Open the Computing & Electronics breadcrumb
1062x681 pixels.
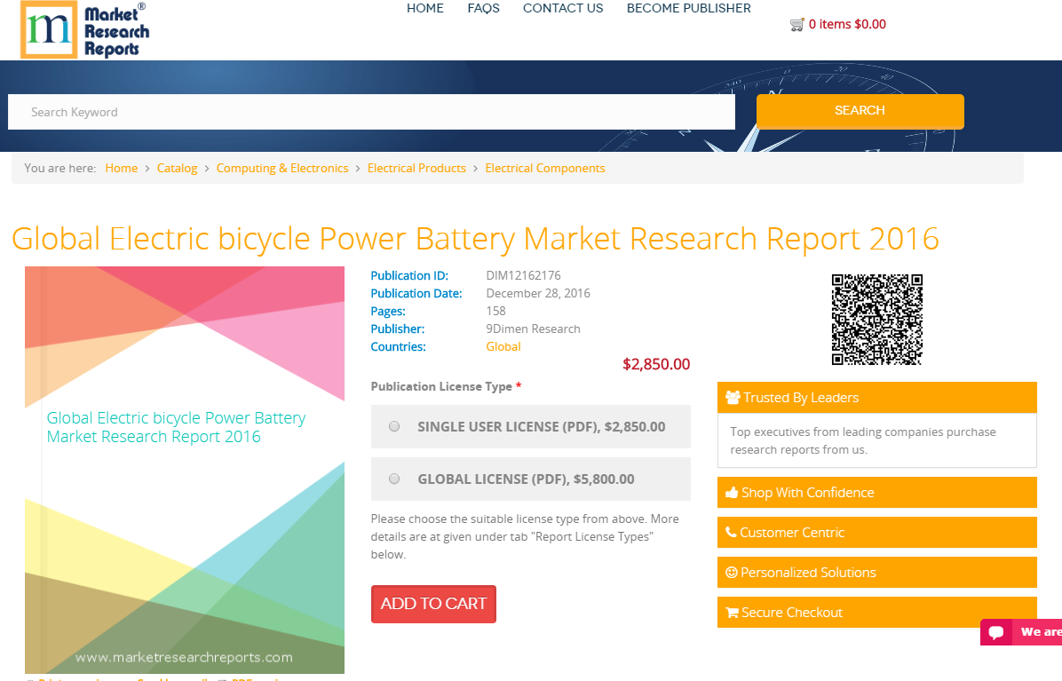282,168
